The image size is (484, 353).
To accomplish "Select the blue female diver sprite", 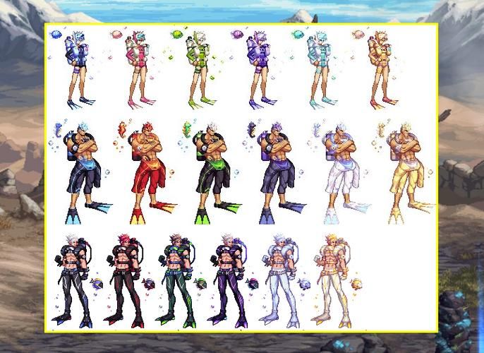I will 79,70.
